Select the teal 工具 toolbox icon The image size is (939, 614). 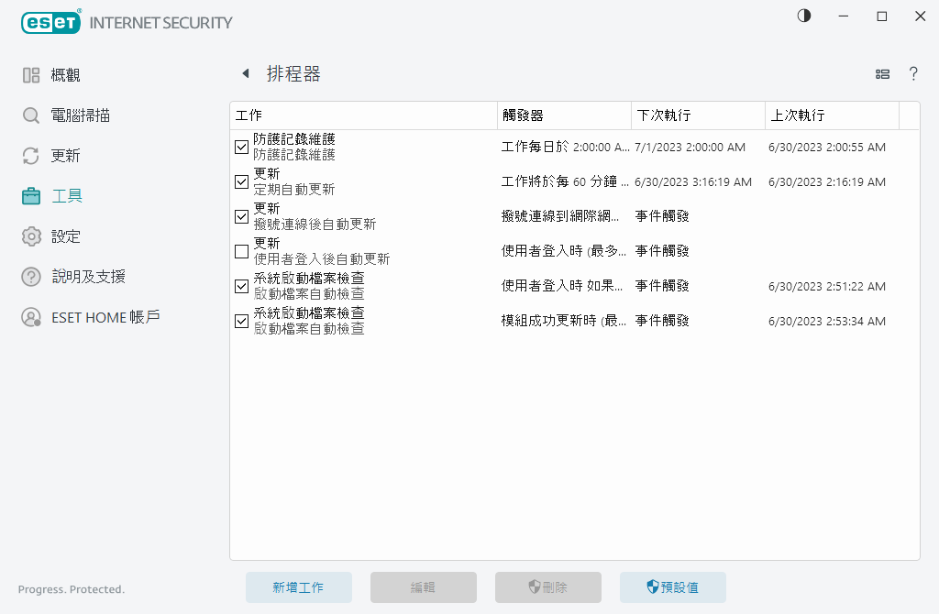click(32, 195)
